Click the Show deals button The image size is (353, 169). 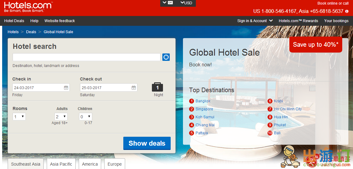(147, 143)
